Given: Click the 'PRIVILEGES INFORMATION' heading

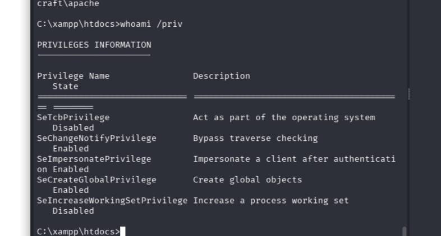Looking at the screenshot, I should 94,45.
